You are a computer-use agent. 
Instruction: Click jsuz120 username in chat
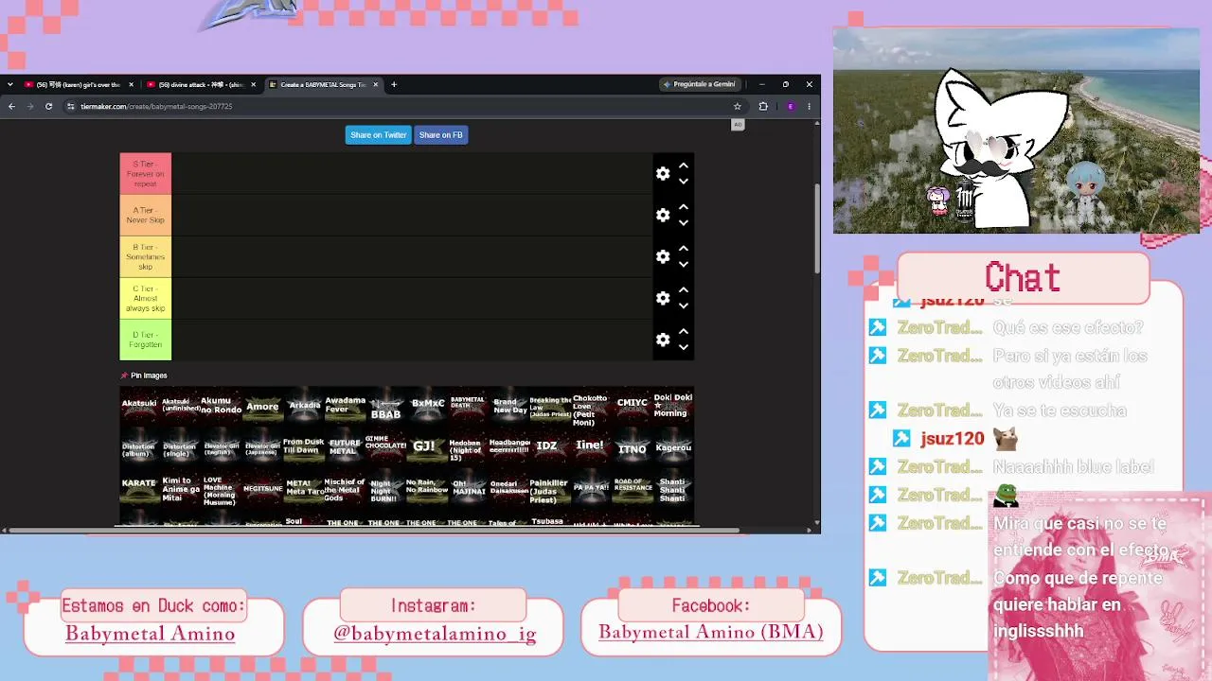coord(952,438)
